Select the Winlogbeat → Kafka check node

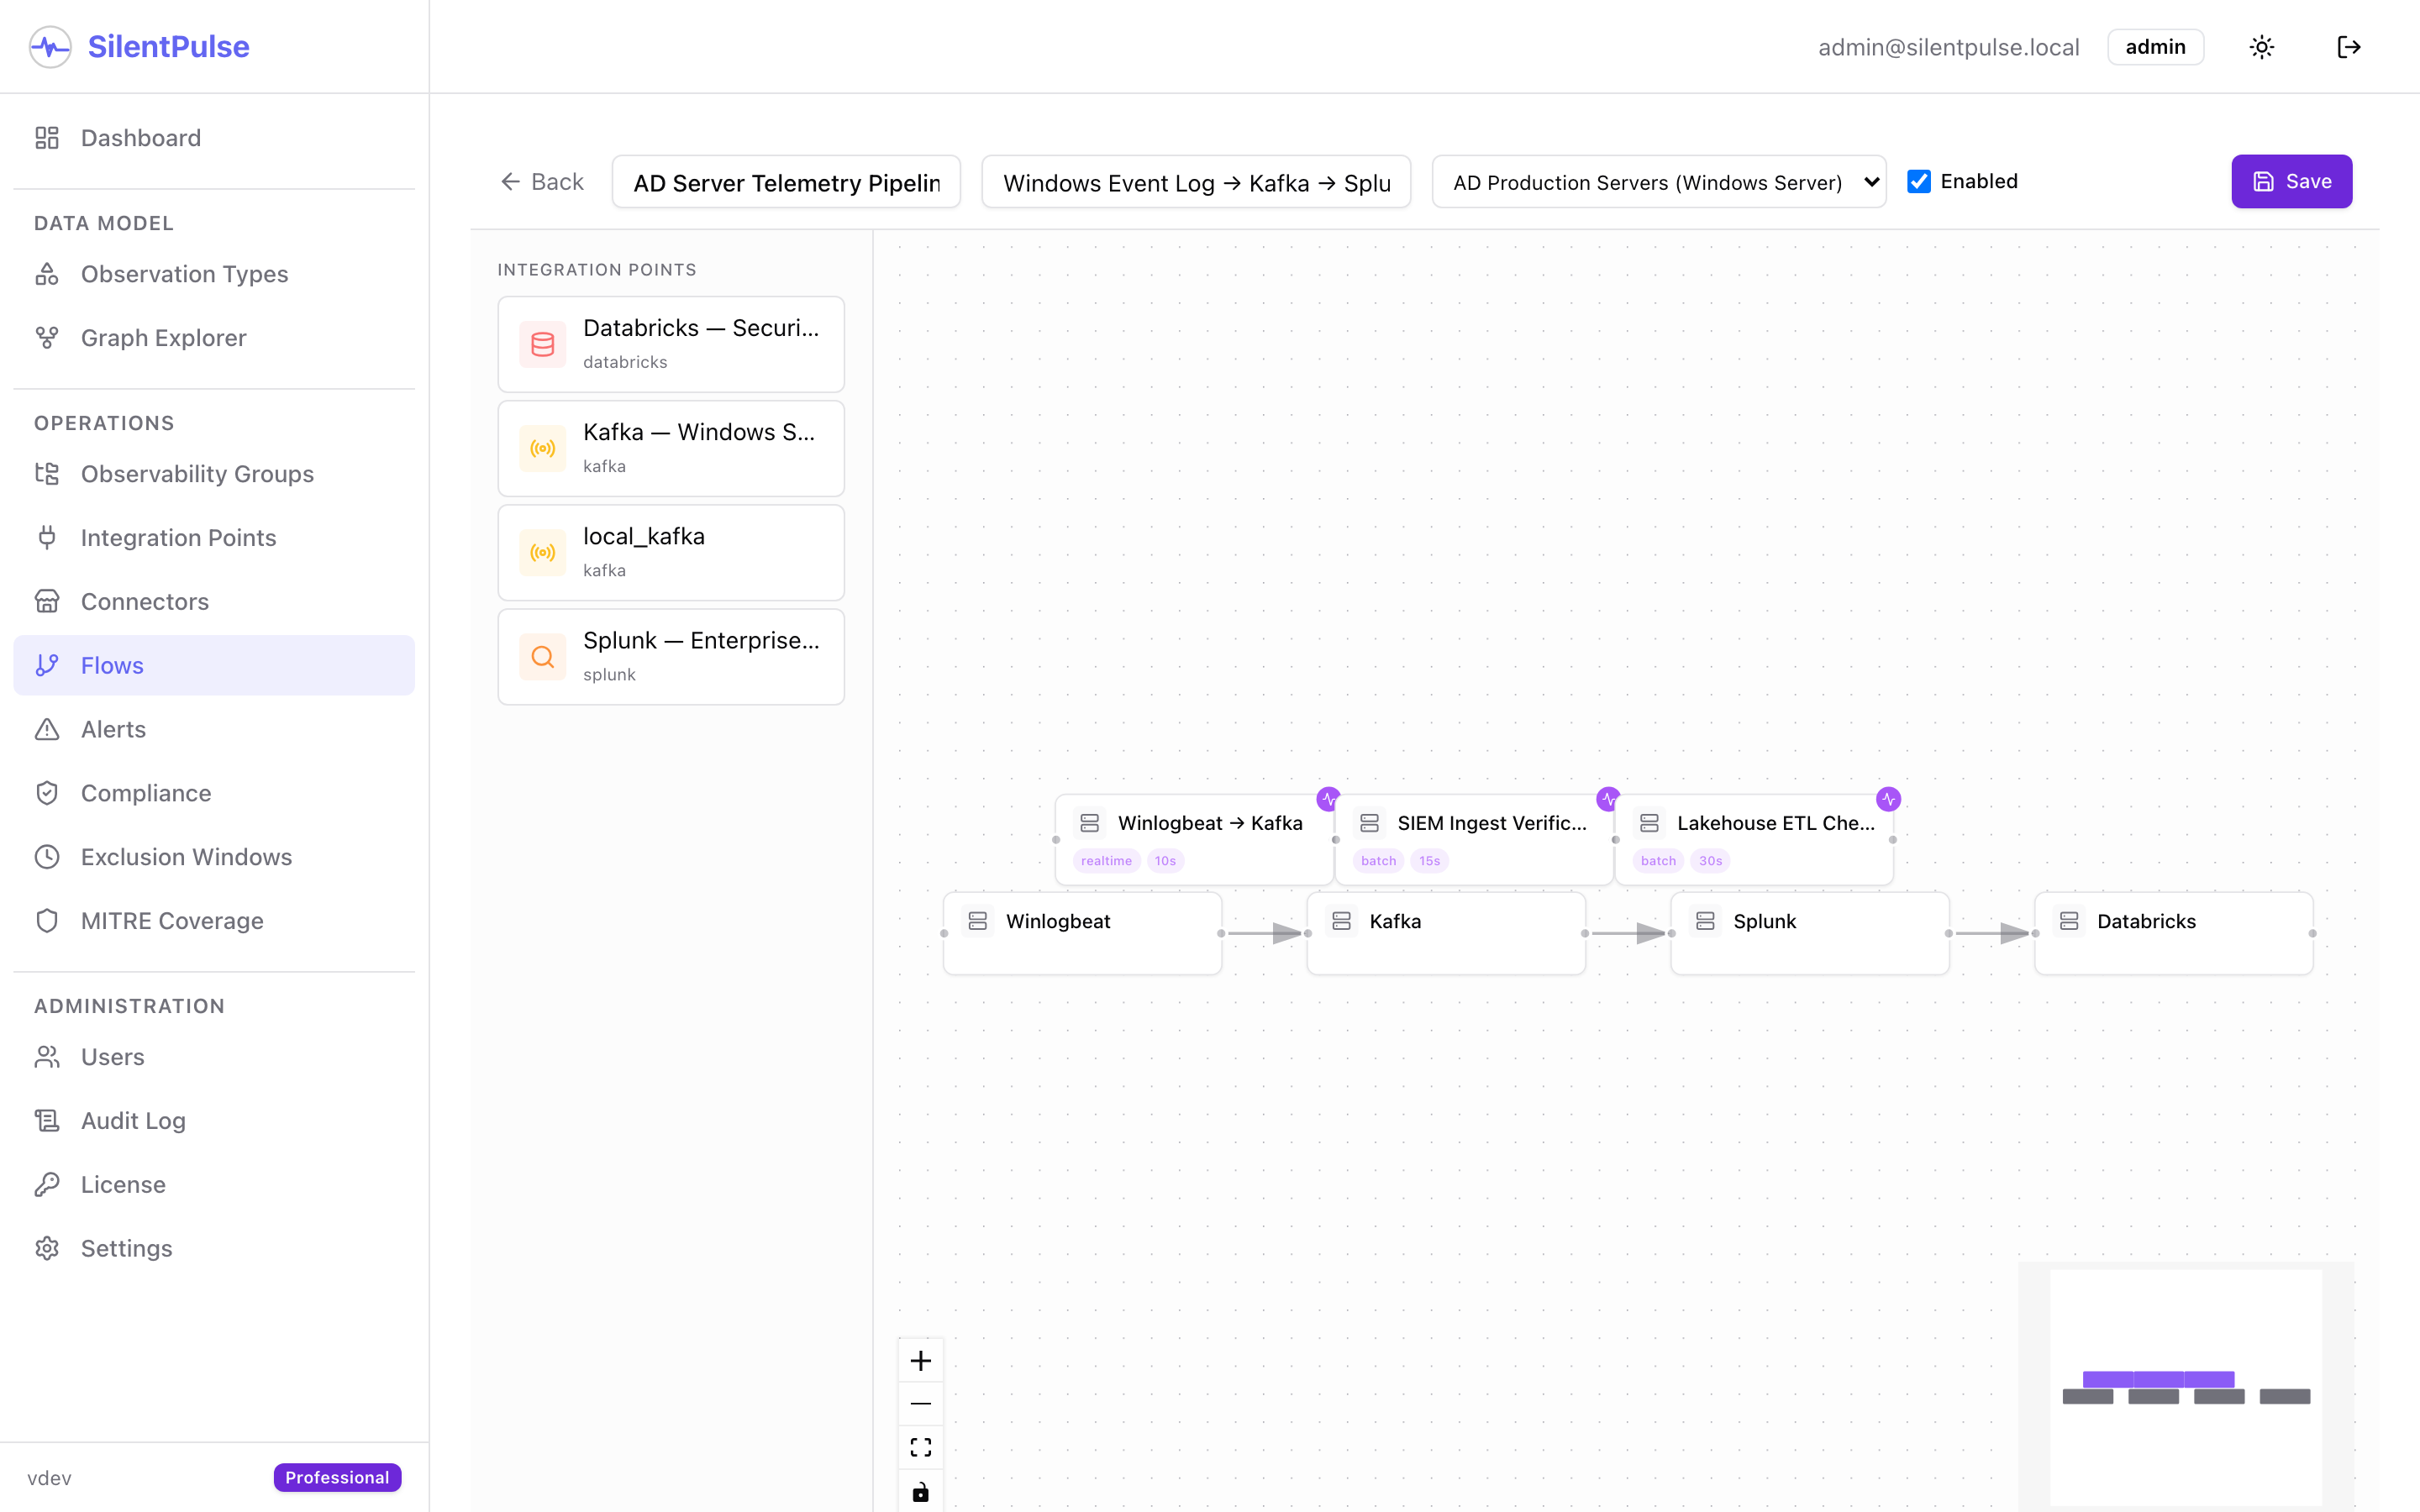point(1194,839)
